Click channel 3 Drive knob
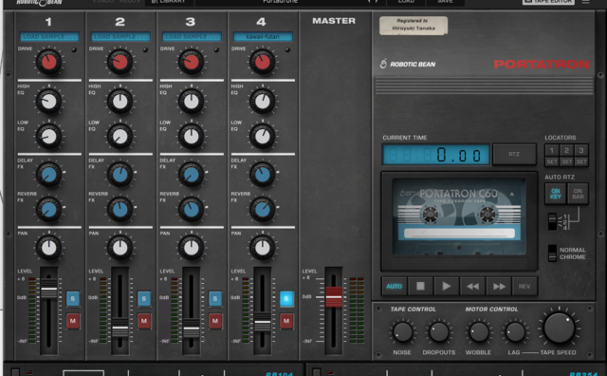This screenshot has width=607, height=376. tap(192, 62)
